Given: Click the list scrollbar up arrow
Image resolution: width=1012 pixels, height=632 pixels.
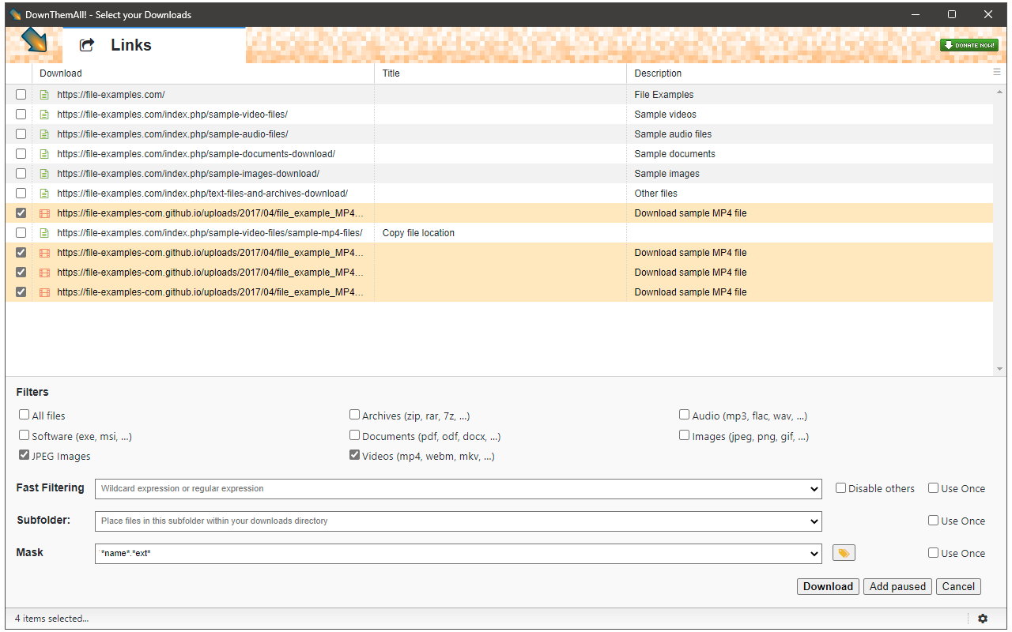Looking at the screenshot, I should click(x=1000, y=92).
